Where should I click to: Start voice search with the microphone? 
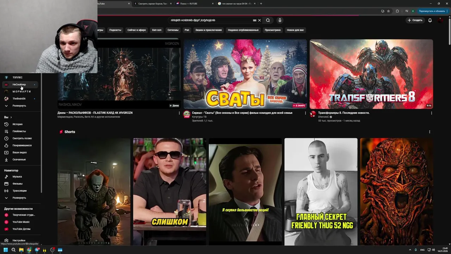[280, 20]
